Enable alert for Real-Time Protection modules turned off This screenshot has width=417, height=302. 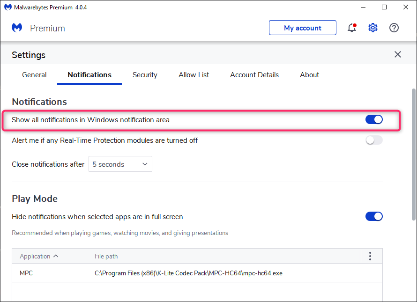tap(374, 140)
